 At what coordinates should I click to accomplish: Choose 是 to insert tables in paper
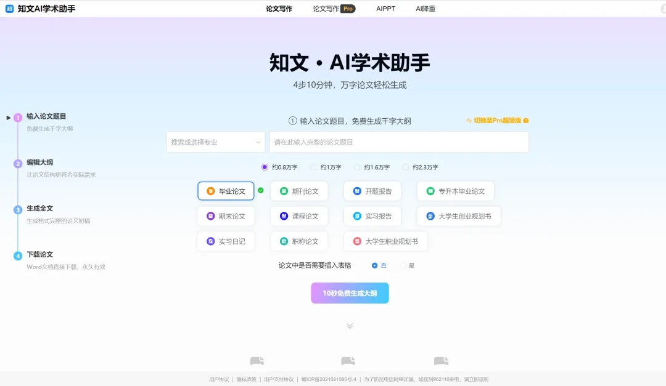403,265
